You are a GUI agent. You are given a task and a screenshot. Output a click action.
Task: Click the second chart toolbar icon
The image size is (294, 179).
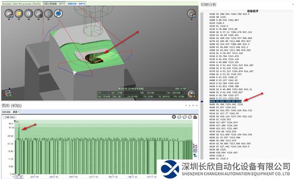point(179,117)
